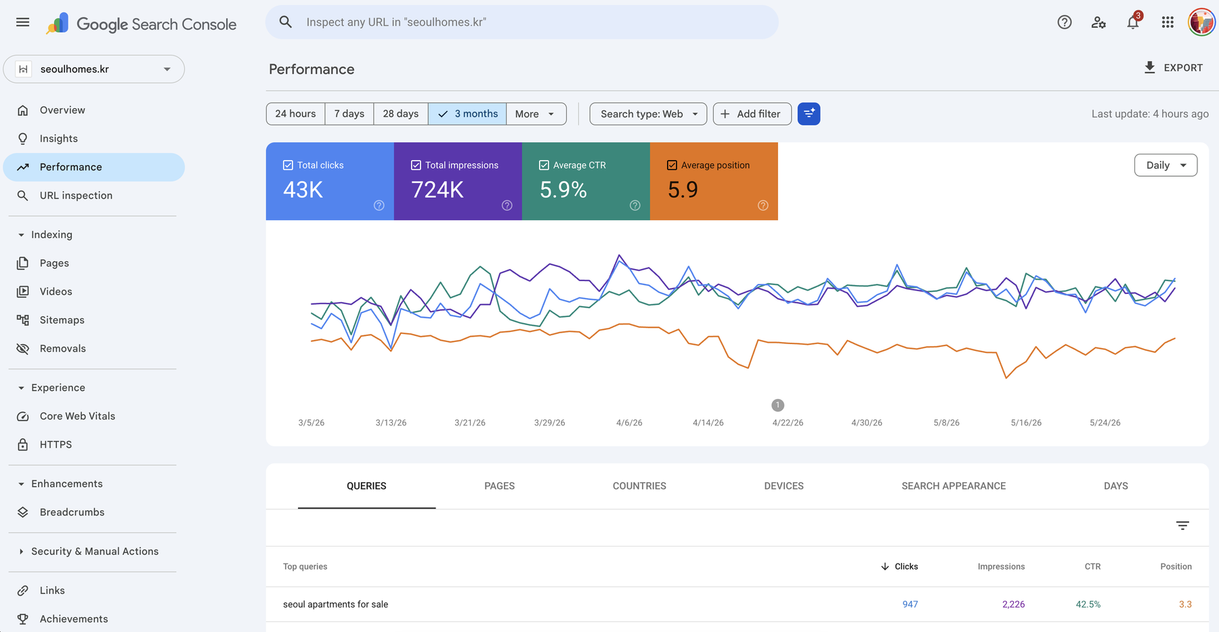This screenshot has width=1219, height=632.
Task: Click the Core Web Vitals gauge icon
Action: 23,417
